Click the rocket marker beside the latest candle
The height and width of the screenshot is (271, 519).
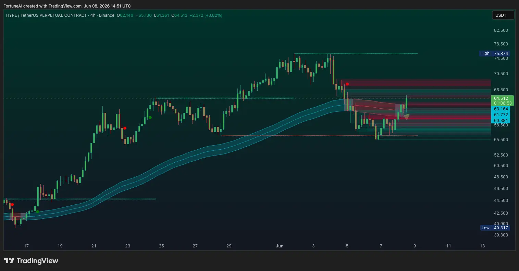[407, 117]
